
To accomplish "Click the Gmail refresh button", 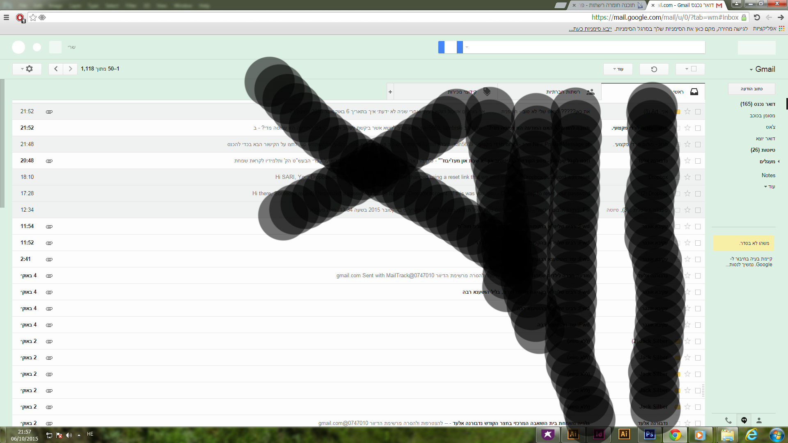I will [654, 69].
